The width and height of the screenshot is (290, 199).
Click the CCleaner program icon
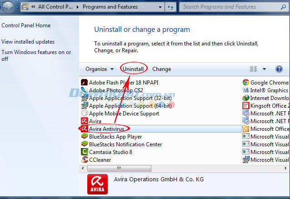point(85,159)
